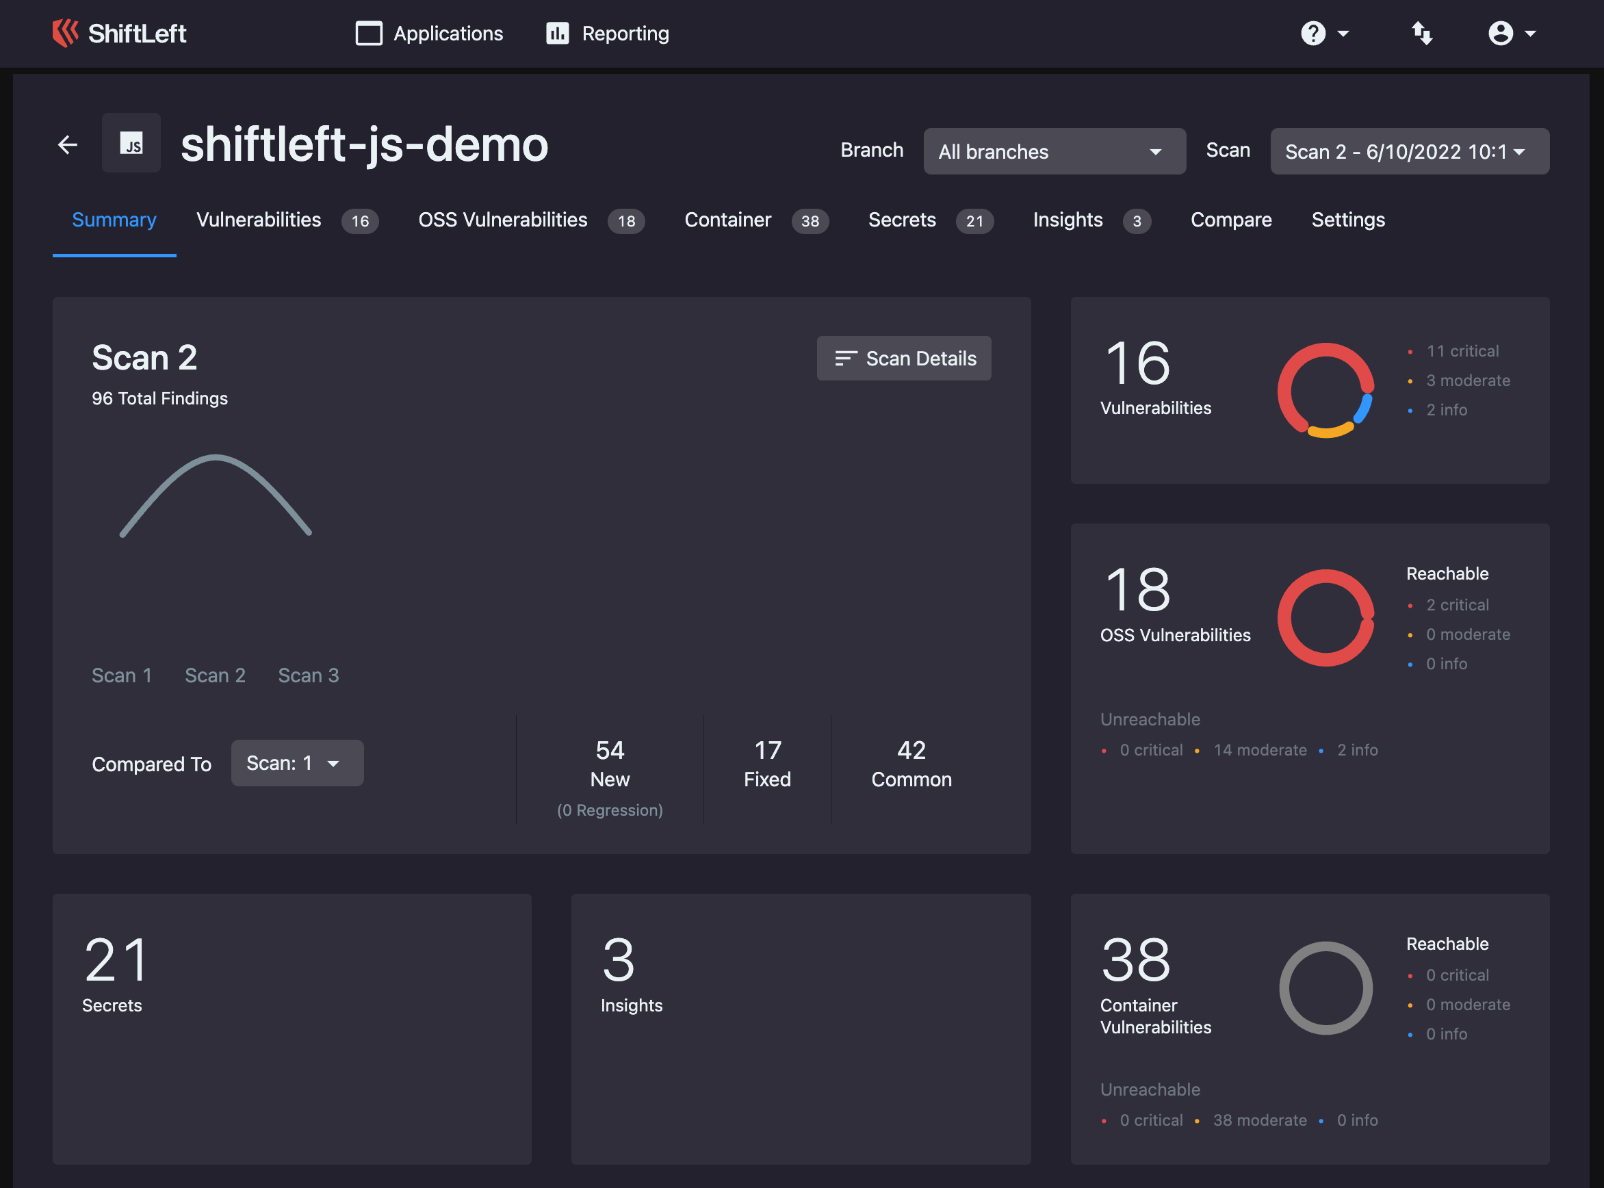Click the Vulnerabilities donut chart

pyautogui.click(x=1325, y=391)
